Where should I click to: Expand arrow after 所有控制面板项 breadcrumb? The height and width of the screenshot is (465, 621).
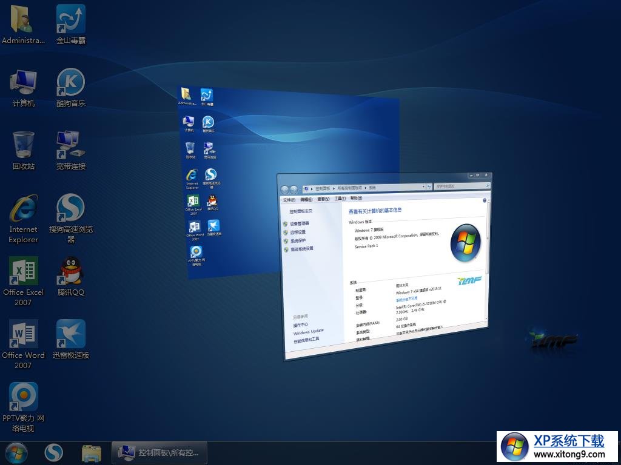point(366,188)
